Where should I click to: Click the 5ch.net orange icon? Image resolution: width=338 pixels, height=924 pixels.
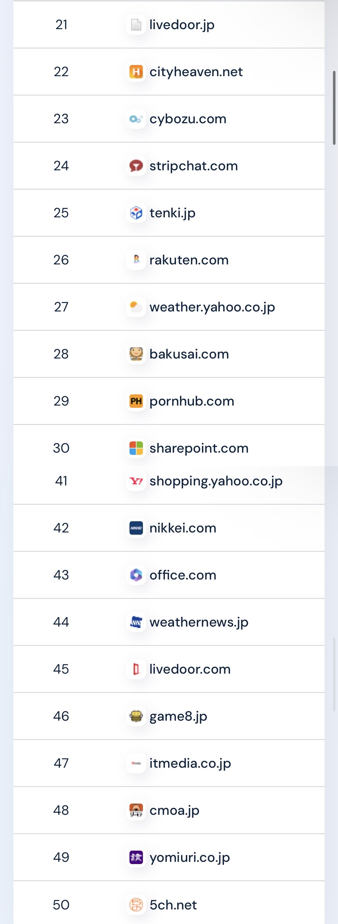click(136, 905)
